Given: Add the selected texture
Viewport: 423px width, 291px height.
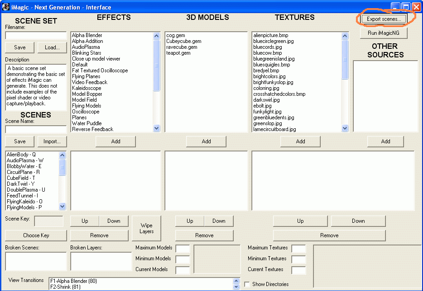Looking at the screenshot, I should point(301,141).
